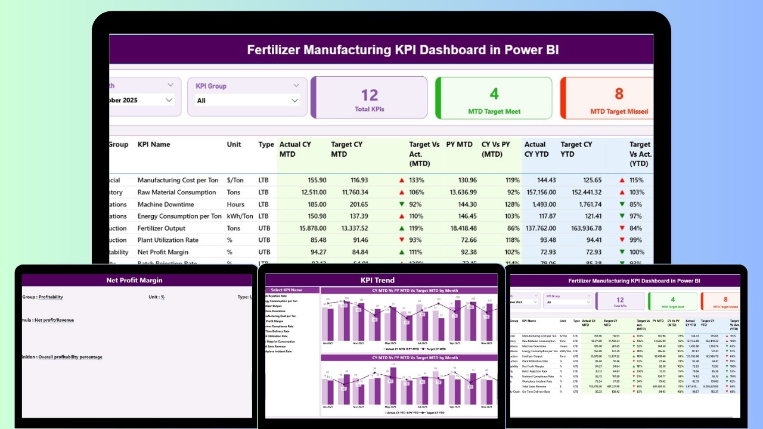
Task: Click 'PY YTD' legend item in lower trend chart
Action: click(412, 412)
